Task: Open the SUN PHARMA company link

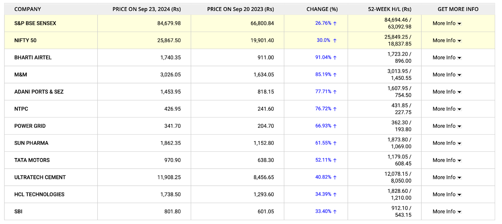Action: 31,143
